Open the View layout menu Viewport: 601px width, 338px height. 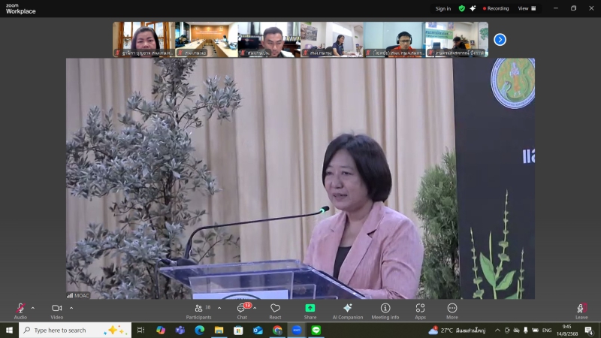(x=527, y=8)
